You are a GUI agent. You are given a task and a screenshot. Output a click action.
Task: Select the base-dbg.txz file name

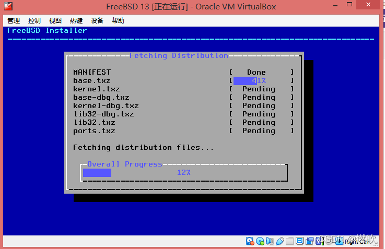[x=101, y=98]
